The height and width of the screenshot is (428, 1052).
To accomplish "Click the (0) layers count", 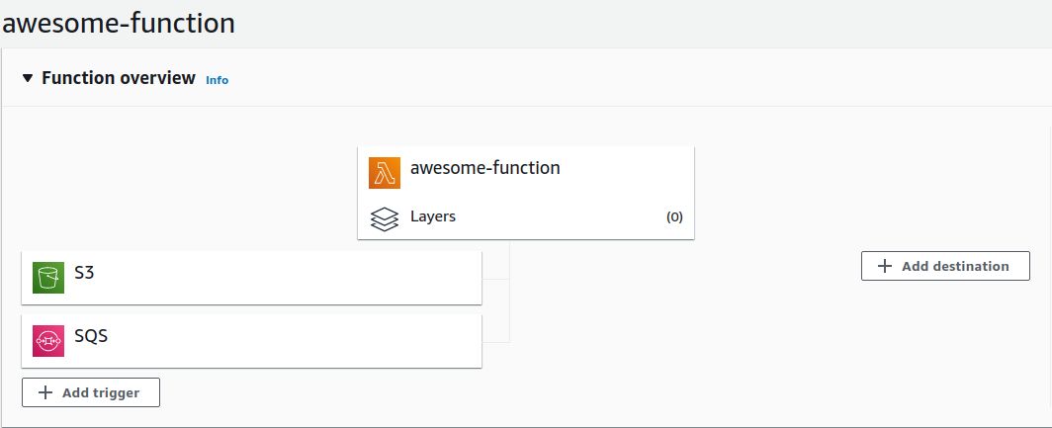I will point(674,217).
